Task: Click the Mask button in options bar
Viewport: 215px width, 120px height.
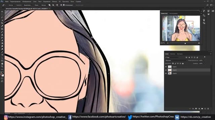Action: pyautogui.click(x=37, y=5)
